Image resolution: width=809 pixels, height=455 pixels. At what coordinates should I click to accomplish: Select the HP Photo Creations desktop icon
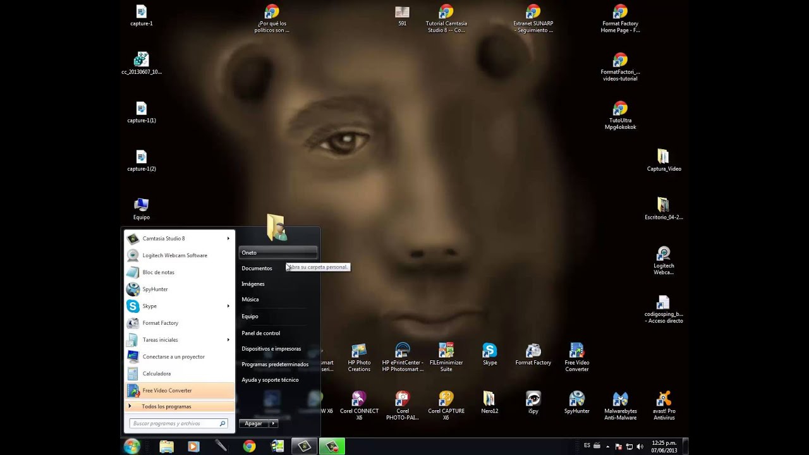[x=359, y=358]
